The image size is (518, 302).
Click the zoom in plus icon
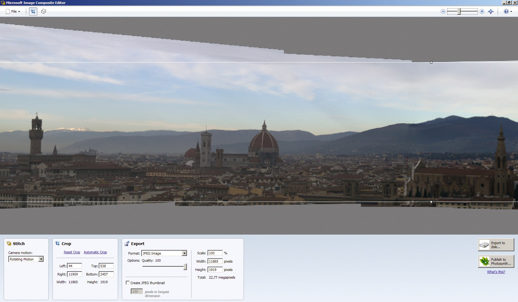(x=482, y=11)
